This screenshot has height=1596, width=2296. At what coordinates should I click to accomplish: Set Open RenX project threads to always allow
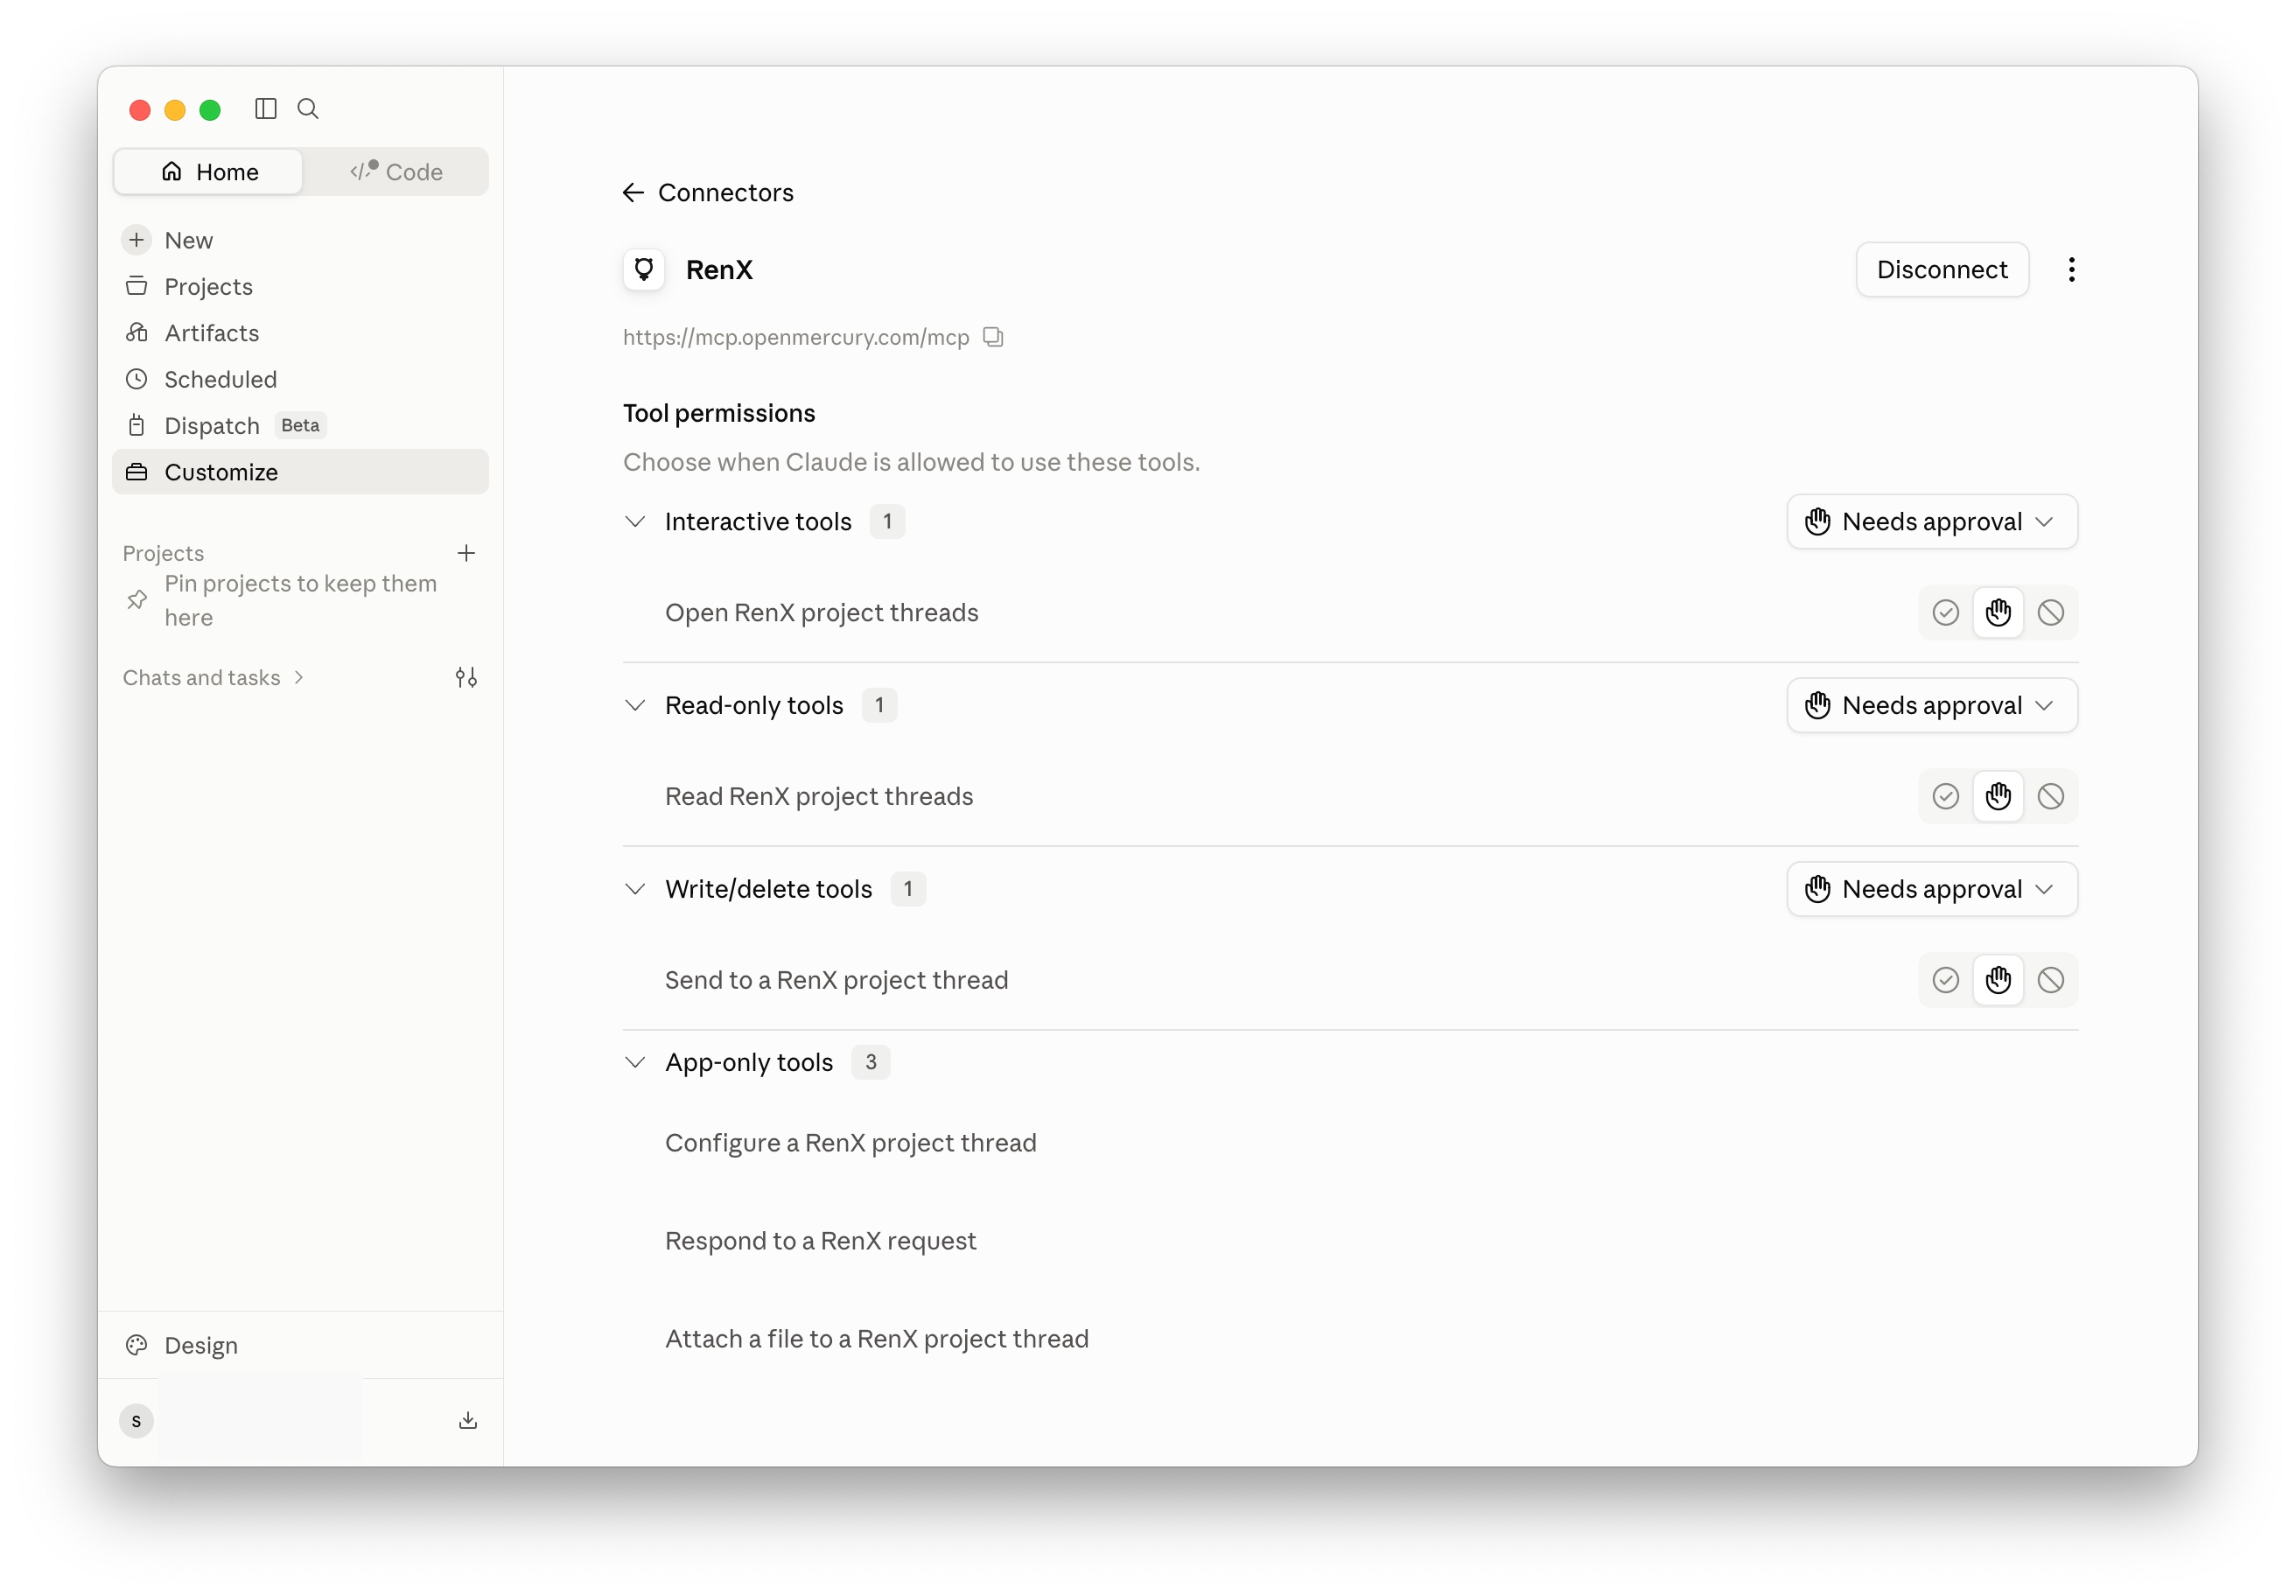pyautogui.click(x=1945, y=613)
